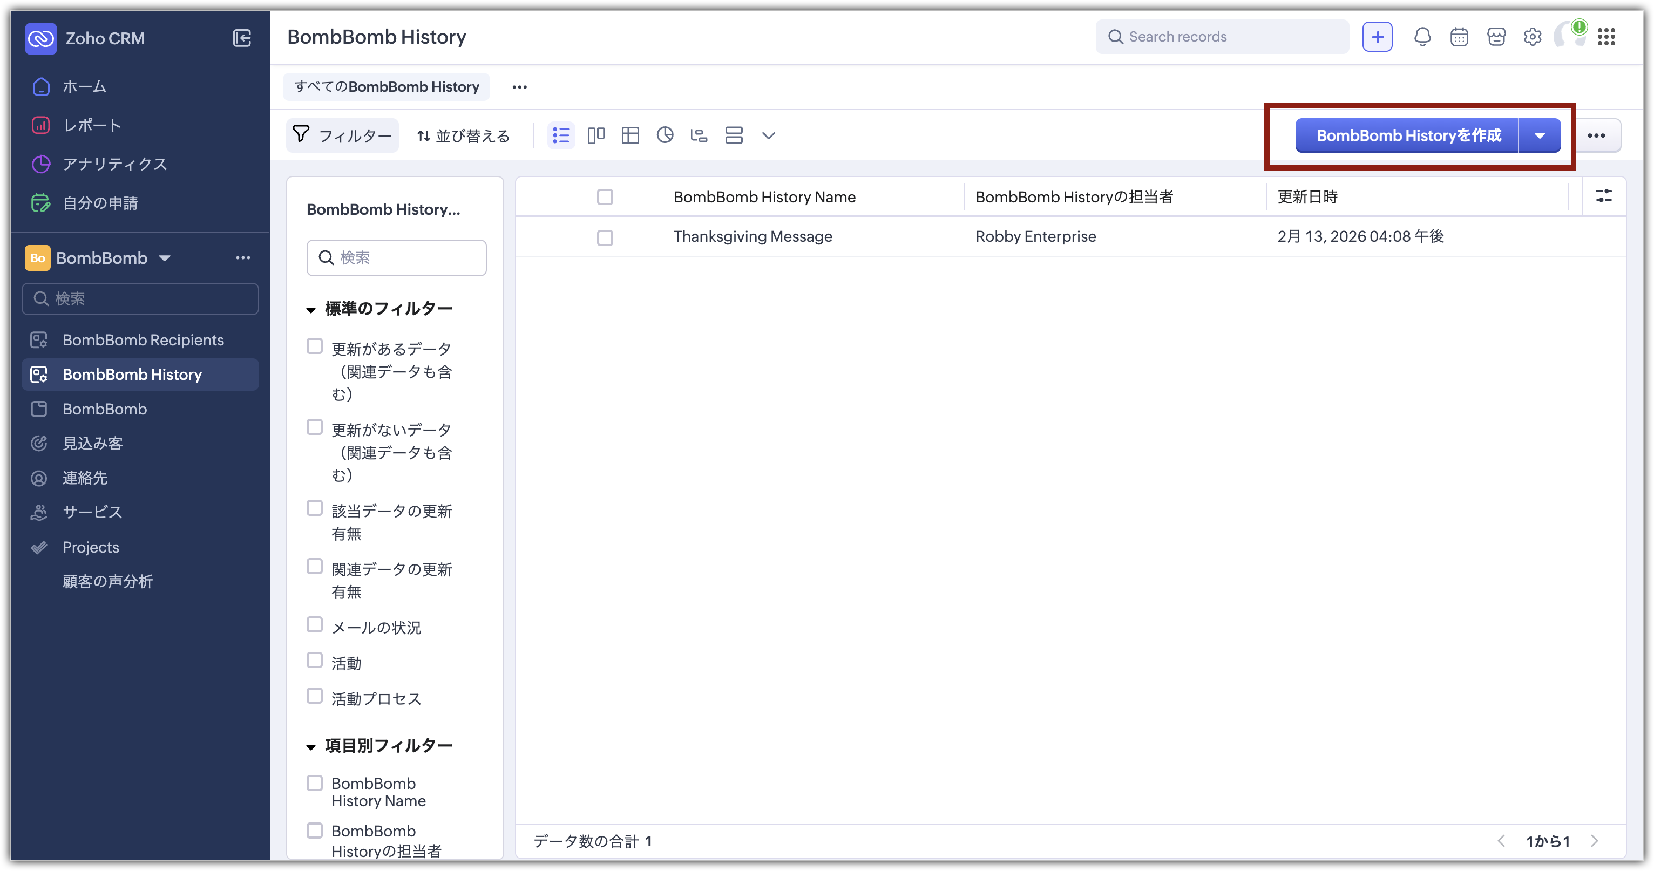Open BombBomb Recipients module in sidebar
The width and height of the screenshot is (1654, 871).
tap(143, 340)
